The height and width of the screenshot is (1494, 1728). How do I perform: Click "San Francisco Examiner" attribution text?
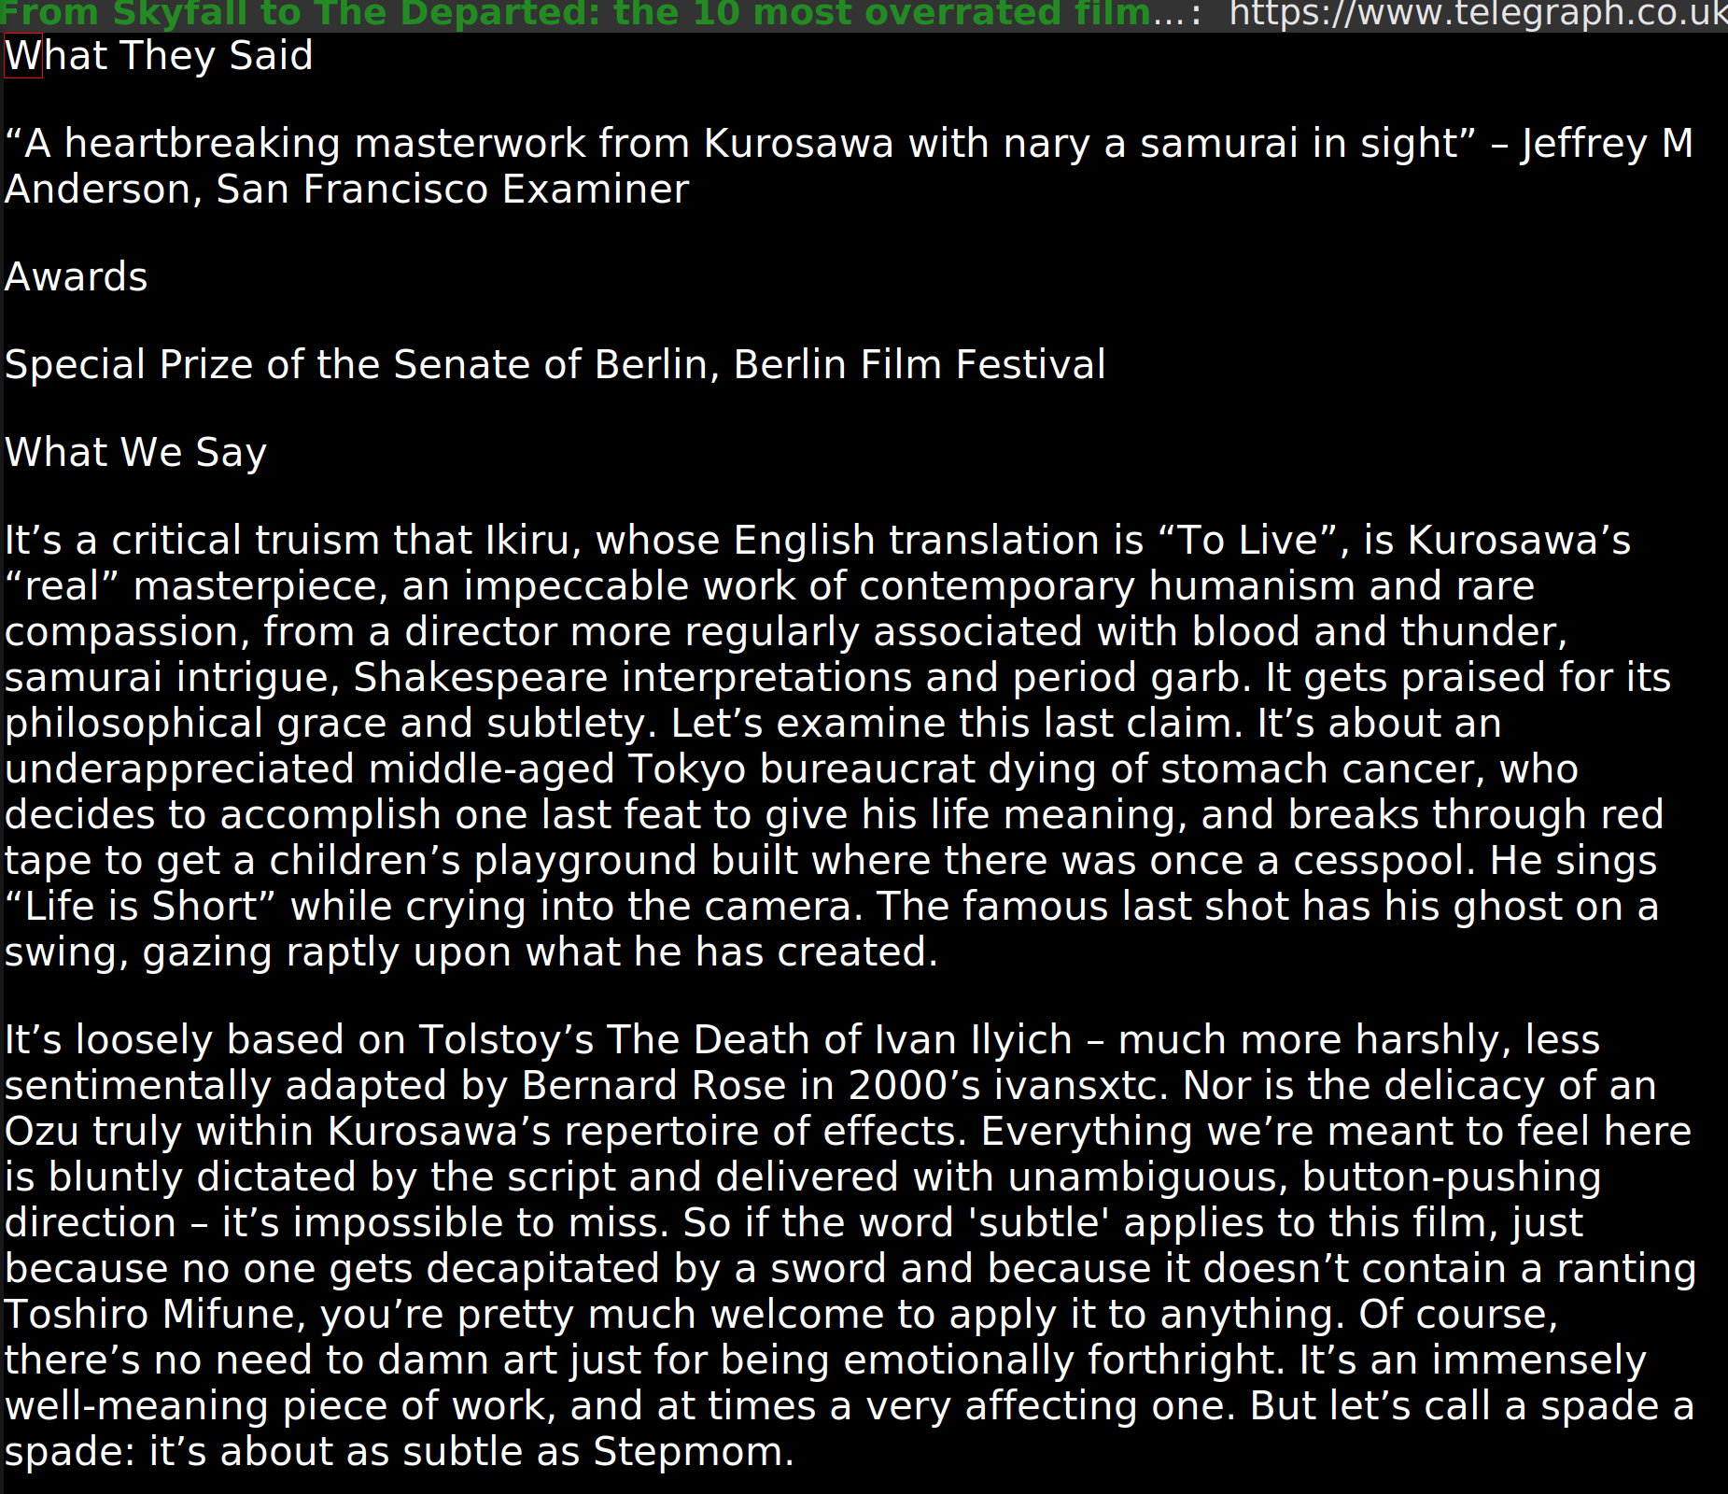pos(453,190)
